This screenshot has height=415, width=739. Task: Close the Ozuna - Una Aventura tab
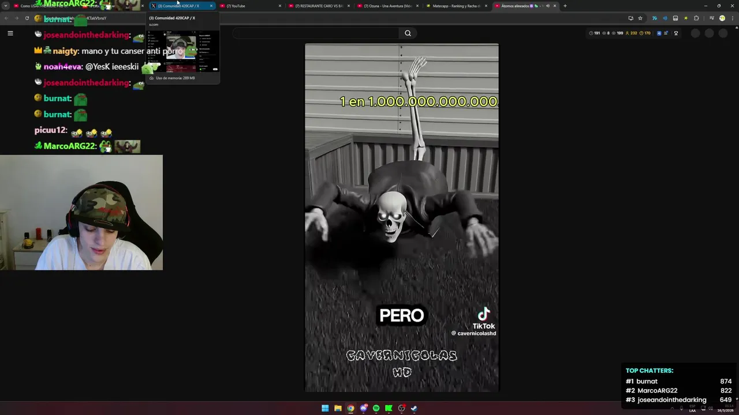tap(417, 6)
